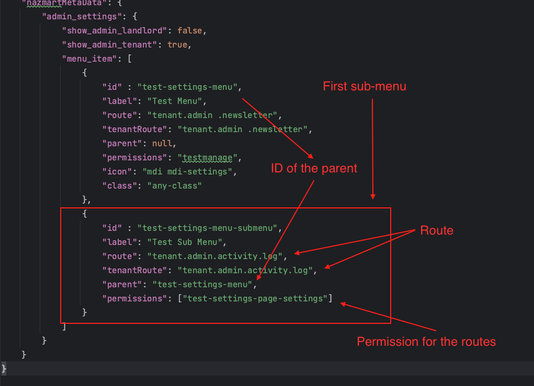Select the id value "test-settings-menu"
This screenshot has height=386, width=534.
(187, 87)
